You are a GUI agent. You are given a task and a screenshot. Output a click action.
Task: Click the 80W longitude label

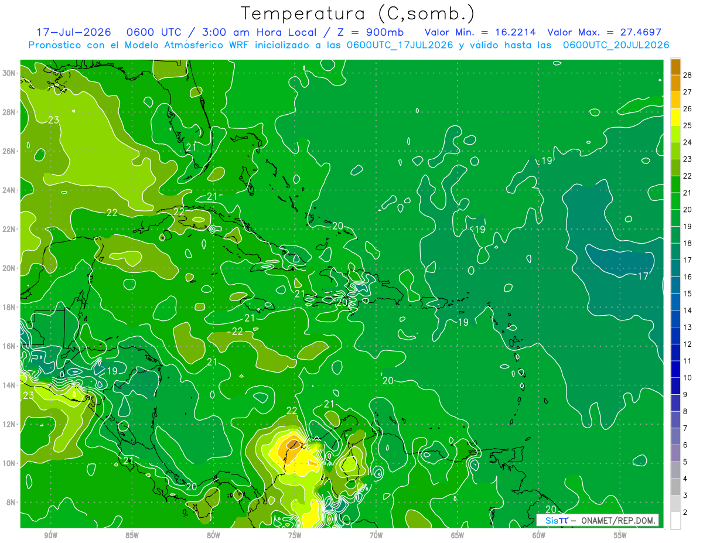[x=213, y=536]
